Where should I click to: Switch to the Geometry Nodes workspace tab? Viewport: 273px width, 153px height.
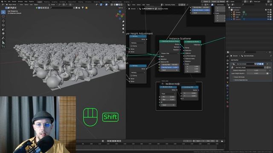click(116, 2)
